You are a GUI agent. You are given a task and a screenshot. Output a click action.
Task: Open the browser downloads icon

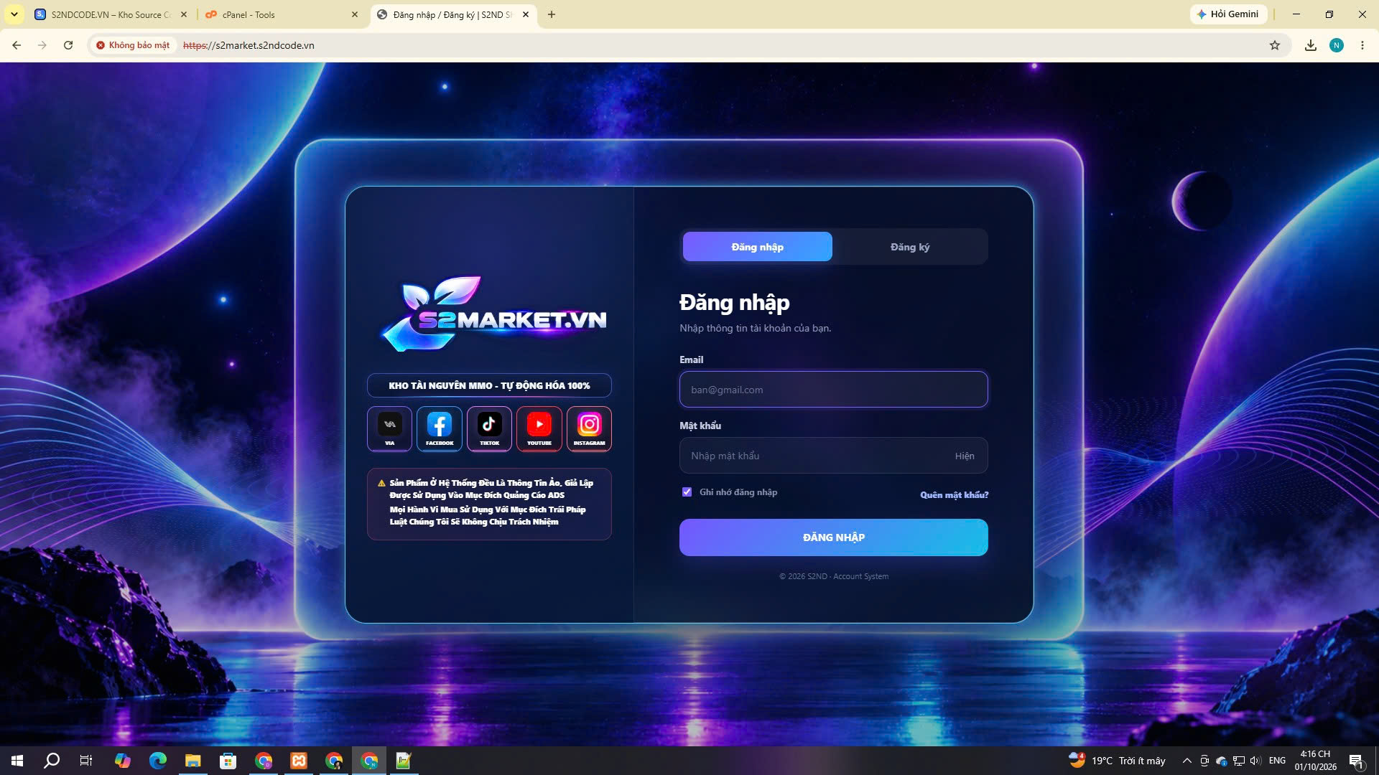tap(1311, 45)
